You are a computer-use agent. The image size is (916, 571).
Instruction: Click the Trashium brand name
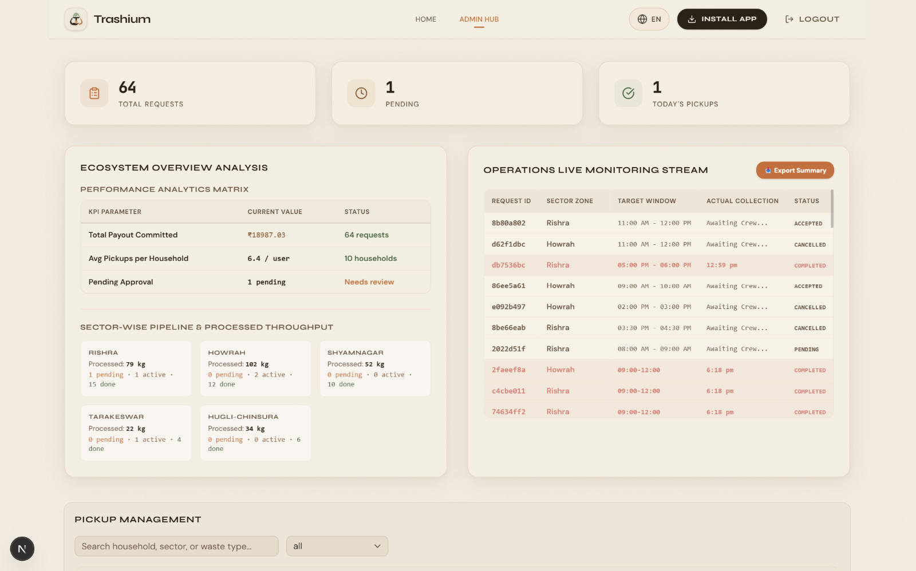tap(122, 19)
